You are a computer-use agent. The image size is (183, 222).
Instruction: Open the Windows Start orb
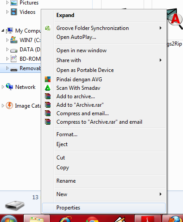(x=9, y=218)
